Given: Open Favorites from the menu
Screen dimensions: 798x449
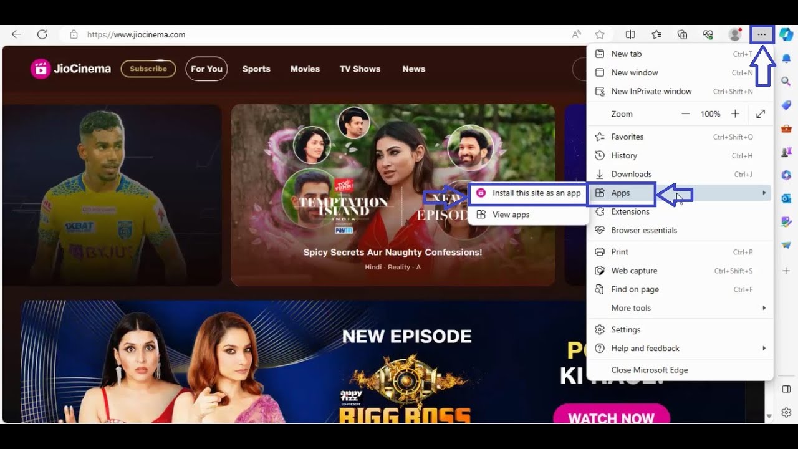Looking at the screenshot, I should click(680, 137).
